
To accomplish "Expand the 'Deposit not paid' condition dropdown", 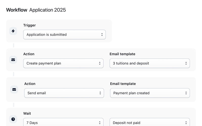I will (149, 123).
